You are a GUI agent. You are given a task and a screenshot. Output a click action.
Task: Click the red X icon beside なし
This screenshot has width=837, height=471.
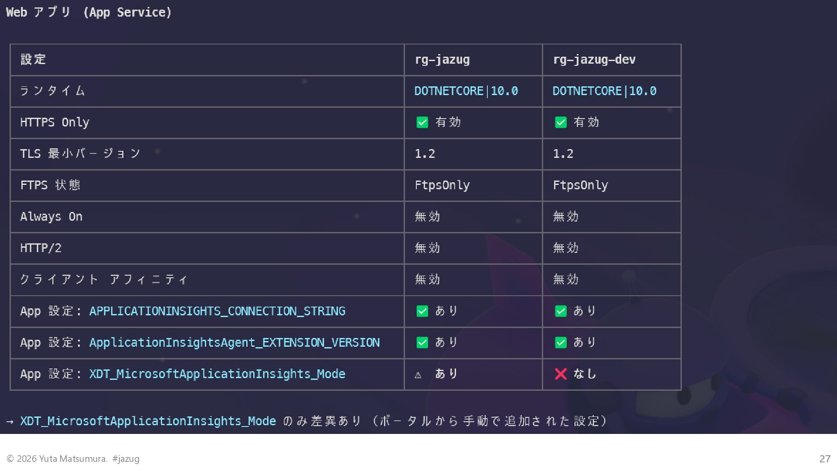pyautogui.click(x=561, y=374)
